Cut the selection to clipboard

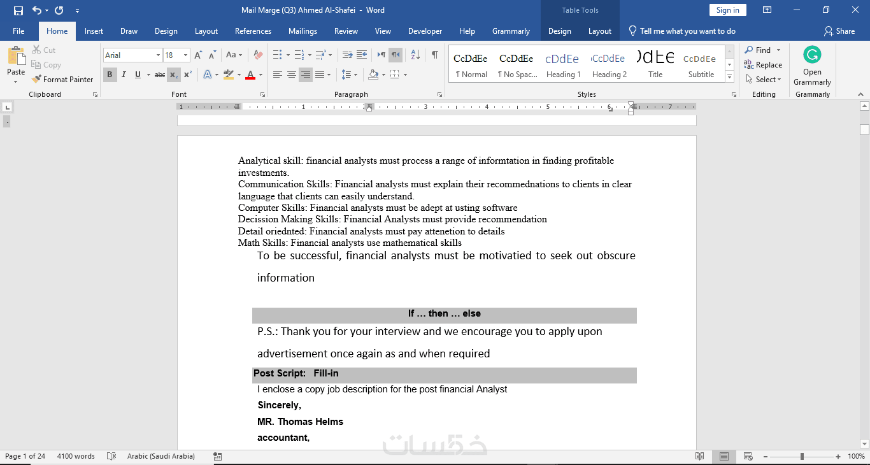(x=43, y=50)
